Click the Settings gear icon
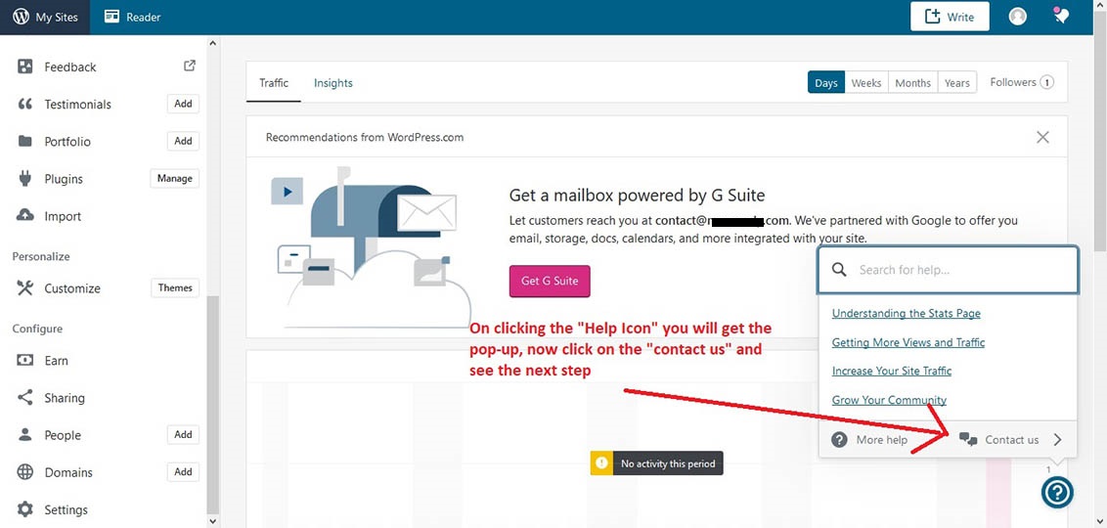The width and height of the screenshot is (1107, 528). 25,509
